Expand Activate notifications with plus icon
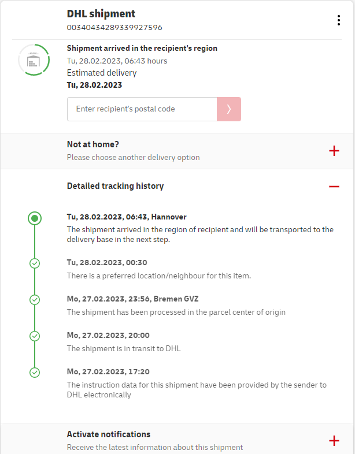Image resolution: width=355 pixels, height=454 pixels. click(x=334, y=441)
